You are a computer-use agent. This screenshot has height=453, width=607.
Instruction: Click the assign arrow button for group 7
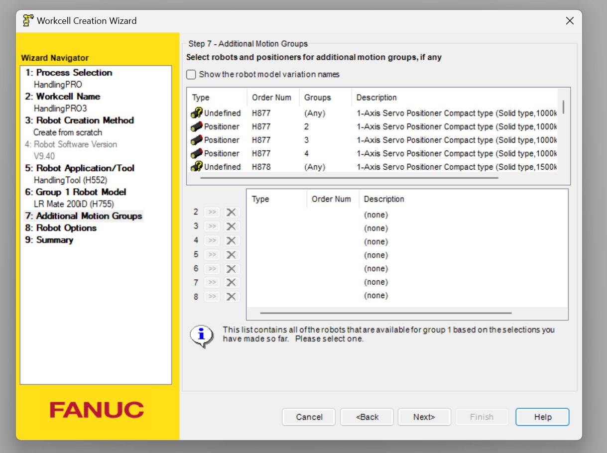pyautogui.click(x=212, y=283)
